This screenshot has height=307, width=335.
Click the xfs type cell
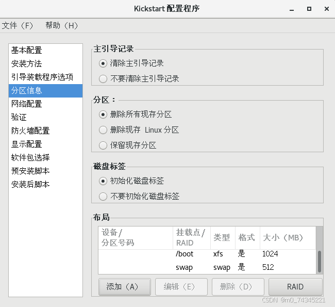coord(218,254)
